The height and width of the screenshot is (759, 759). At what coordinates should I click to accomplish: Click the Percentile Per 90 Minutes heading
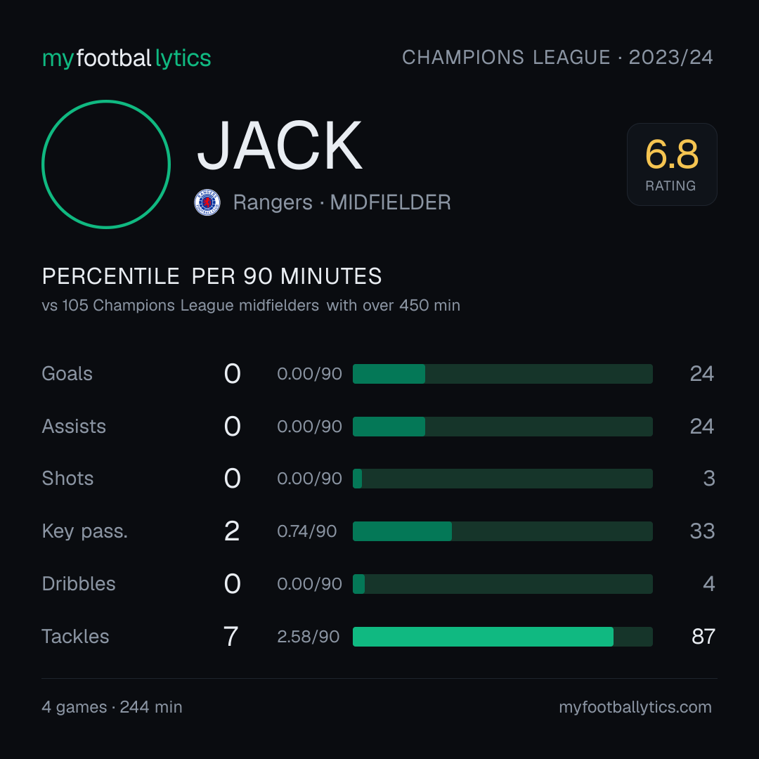(212, 276)
